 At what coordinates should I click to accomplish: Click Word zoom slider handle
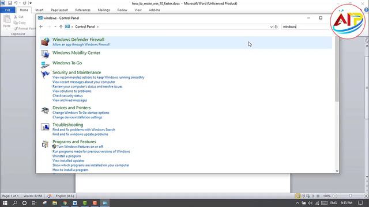pos(351,195)
